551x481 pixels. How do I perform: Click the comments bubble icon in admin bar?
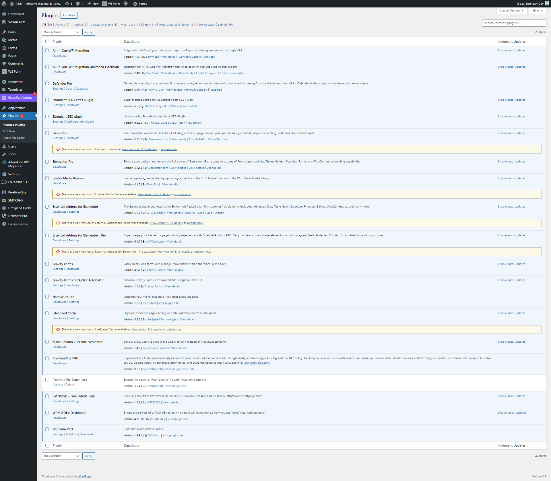coord(78,4)
